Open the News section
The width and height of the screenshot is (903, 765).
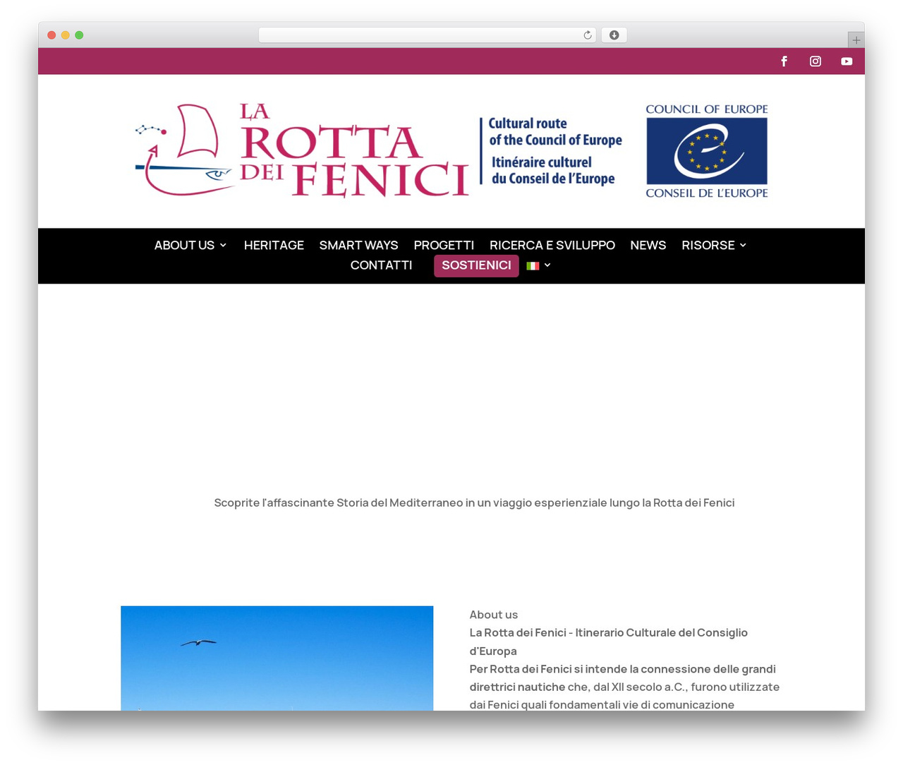648,246
